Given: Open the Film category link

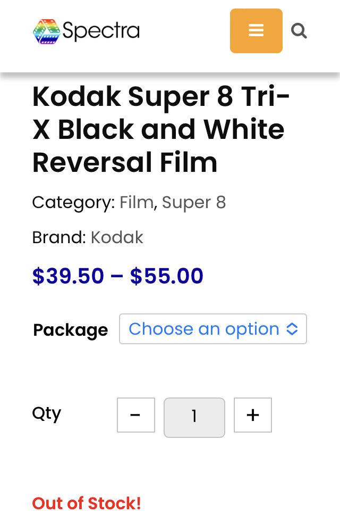Looking at the screenshot, I should click(137, 202).
